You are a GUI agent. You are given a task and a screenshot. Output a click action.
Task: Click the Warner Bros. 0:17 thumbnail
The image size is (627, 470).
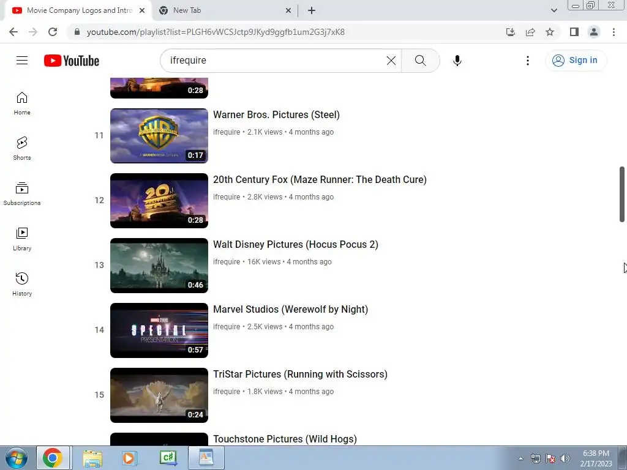(x=159, y=136)
